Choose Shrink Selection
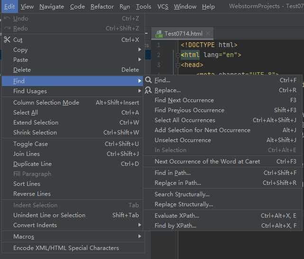The image size is (304, 259). tap(72, 132)
